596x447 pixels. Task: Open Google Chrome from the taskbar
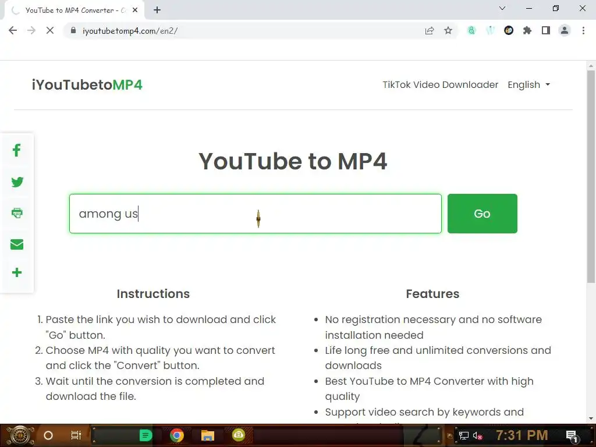177,435
